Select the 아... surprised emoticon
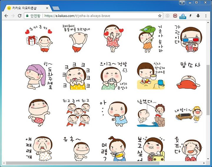 (114, 113)
